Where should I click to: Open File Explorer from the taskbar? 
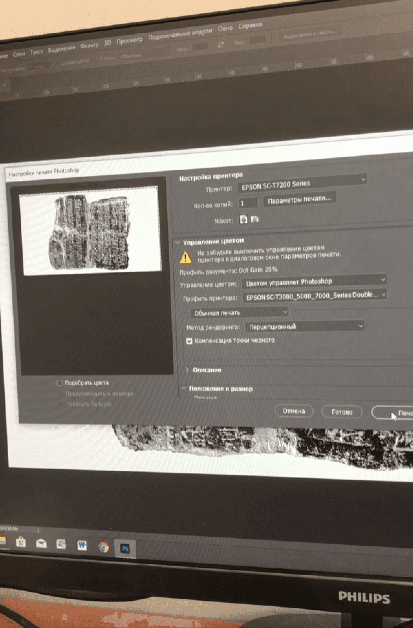pos(2,541)
